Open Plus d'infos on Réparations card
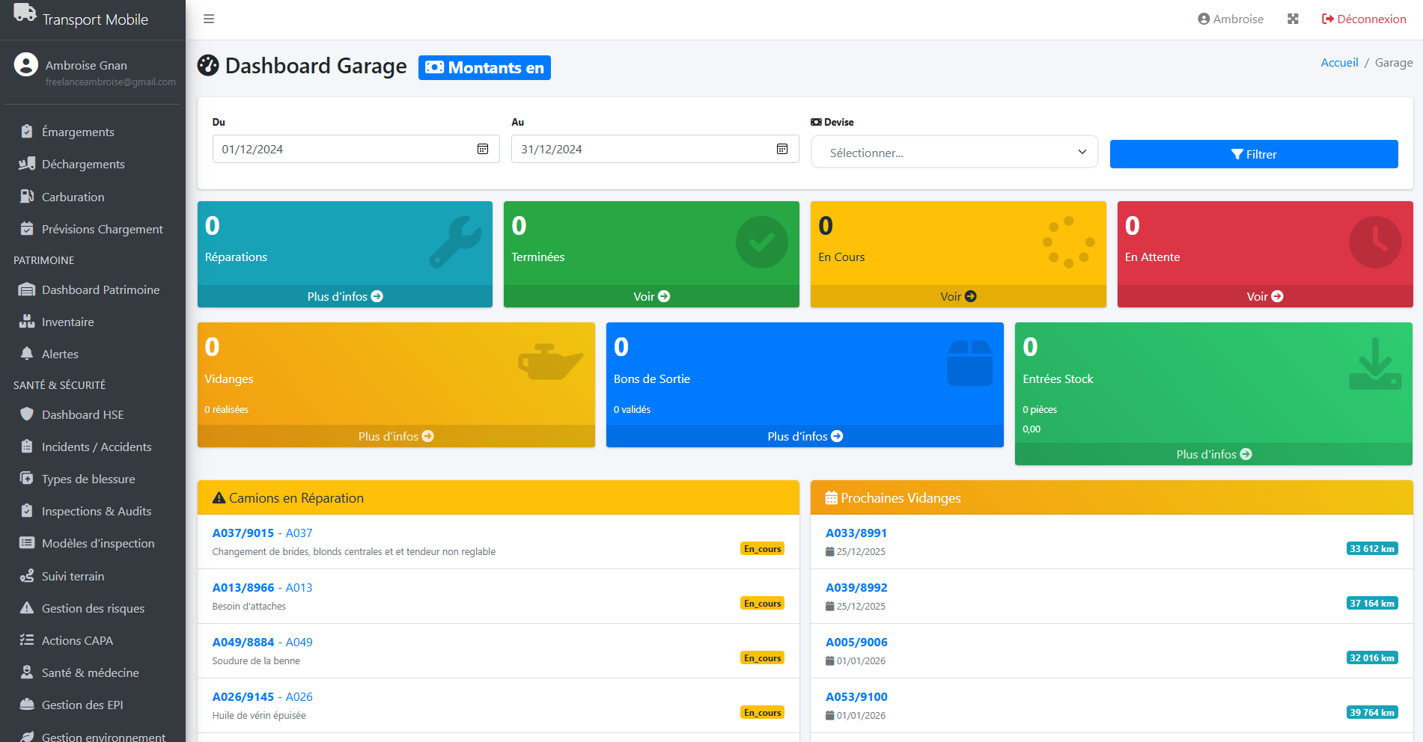1423x742 pixels. point(344,297)
